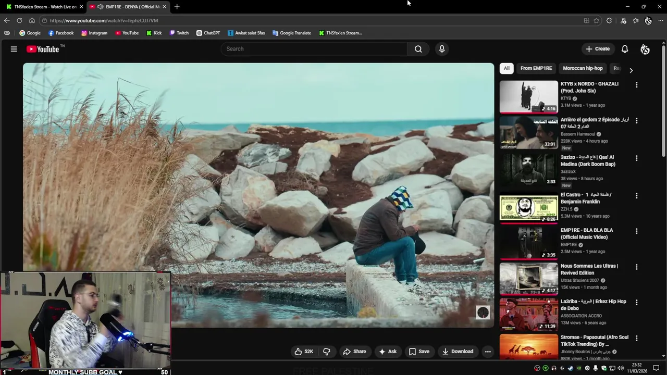The height and width of the screenshot is (375, 667).
Task: Open KTYB x NORDO GHAZALI thumbnail
Action: click(x=528, y=97)
